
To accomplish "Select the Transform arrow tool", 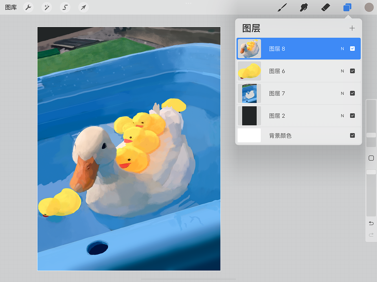I will tap(83, 7).
